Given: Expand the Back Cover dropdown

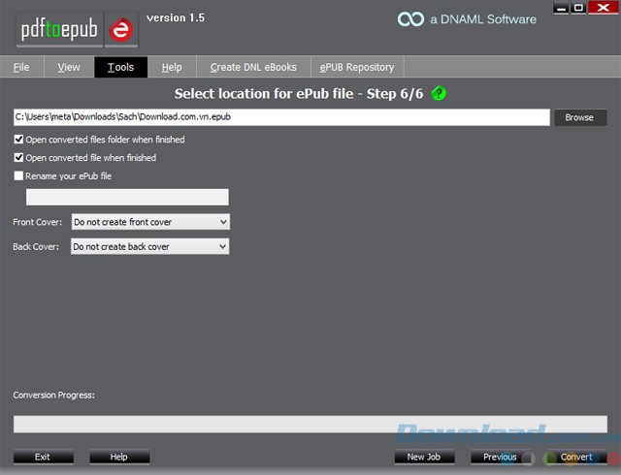Looking at the screenshot, I should click(x=150, y=247).
